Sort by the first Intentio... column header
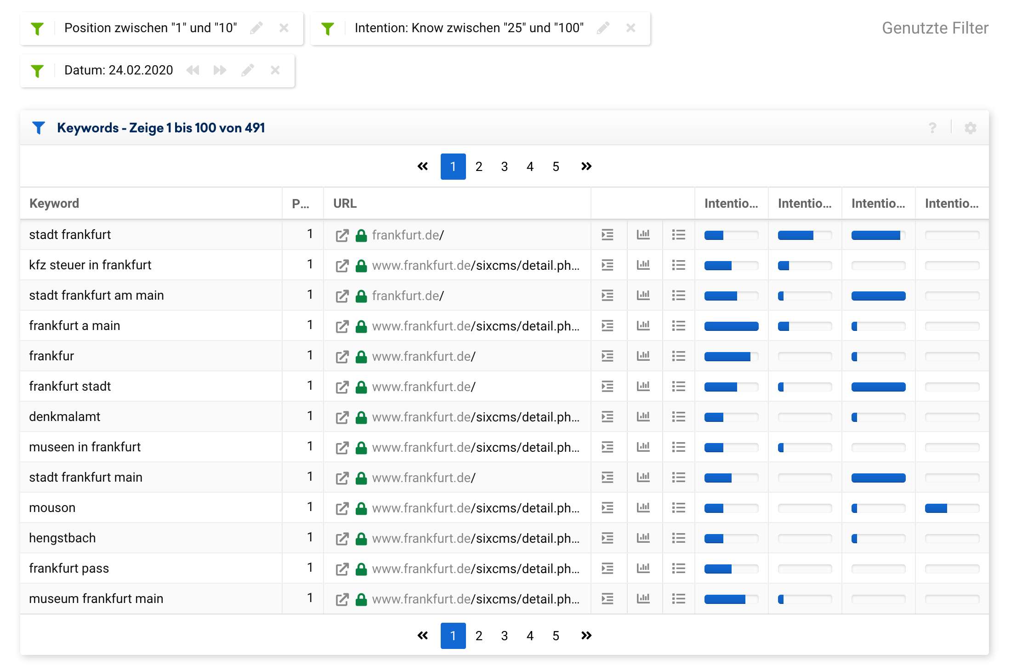Image resolution: width=1011 pixels, height=671 pixels. (x=731, y=203)
